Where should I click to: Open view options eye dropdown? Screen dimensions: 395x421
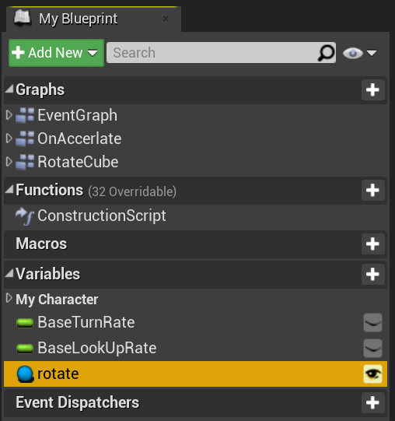(x=359, y=53)
